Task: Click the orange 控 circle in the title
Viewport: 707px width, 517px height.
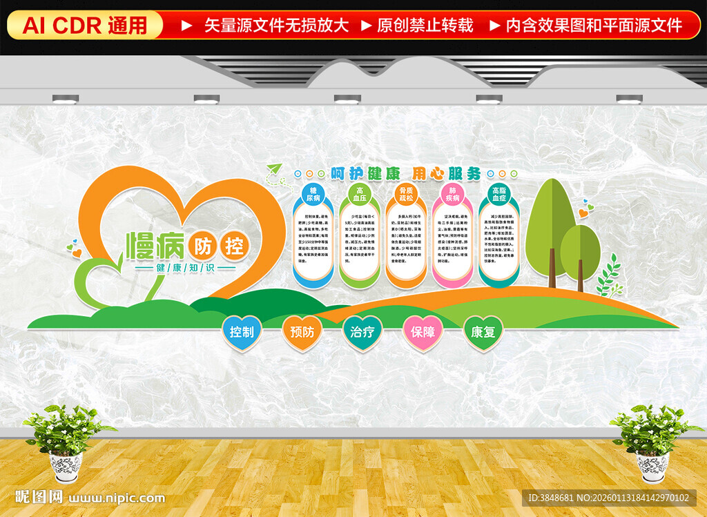Action: pos(235,246)
